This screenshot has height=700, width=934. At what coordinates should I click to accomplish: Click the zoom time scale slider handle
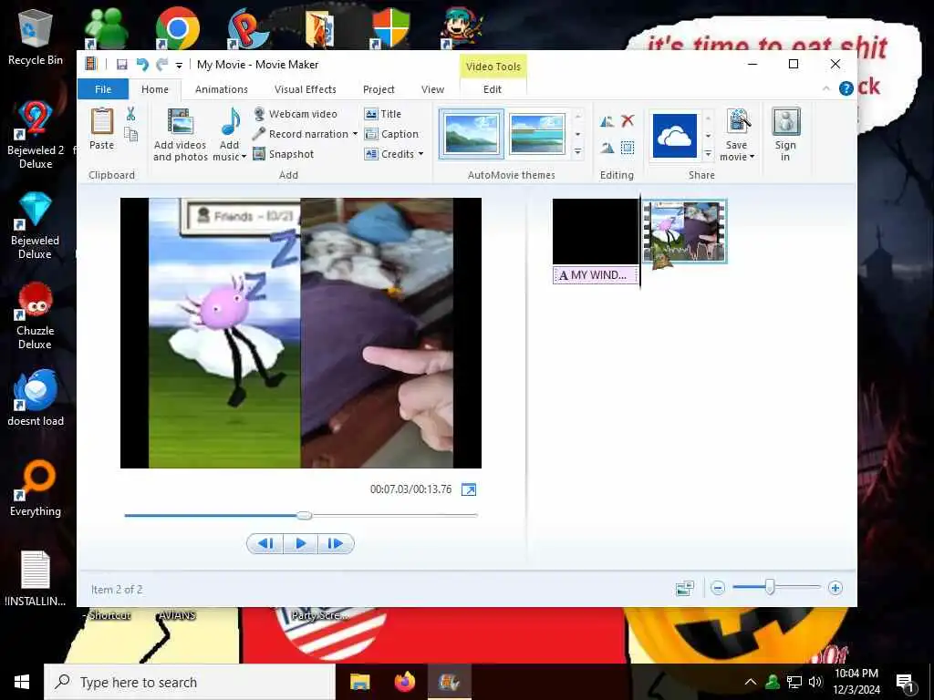[770, 588]
